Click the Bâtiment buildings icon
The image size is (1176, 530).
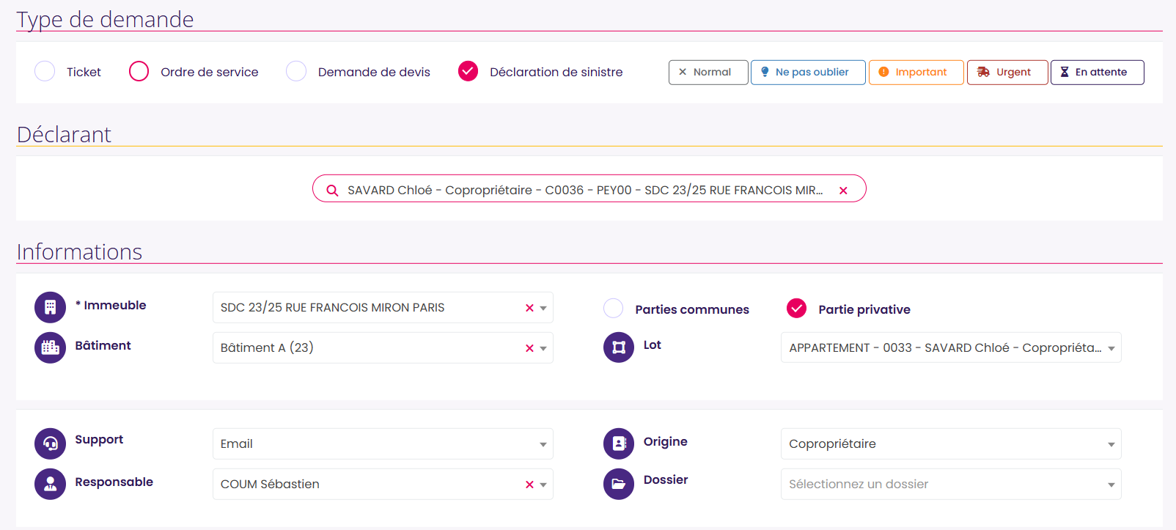point(50,347)
